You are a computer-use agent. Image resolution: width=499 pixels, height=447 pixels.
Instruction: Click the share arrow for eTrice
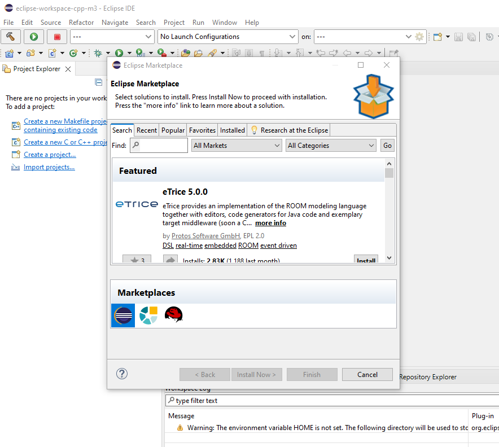[170, 259]
